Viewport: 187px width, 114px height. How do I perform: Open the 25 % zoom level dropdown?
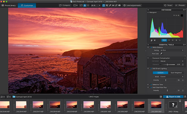point(96,5)
